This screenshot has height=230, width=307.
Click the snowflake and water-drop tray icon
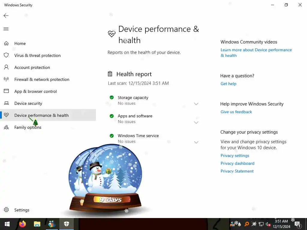(x=235, y=224)
